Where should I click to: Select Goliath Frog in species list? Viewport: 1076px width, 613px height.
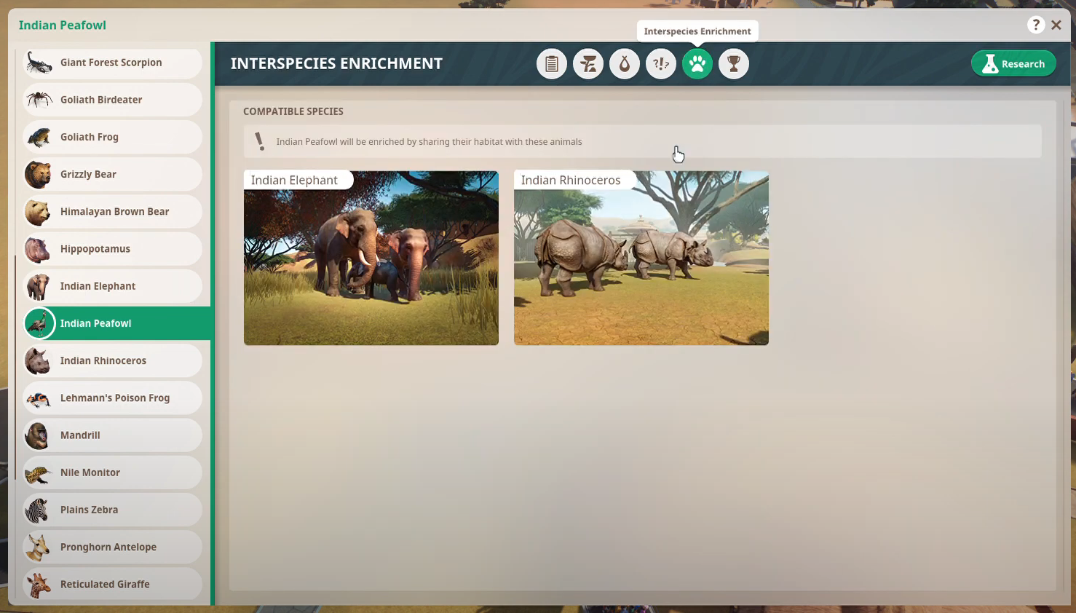click(112, 137)
